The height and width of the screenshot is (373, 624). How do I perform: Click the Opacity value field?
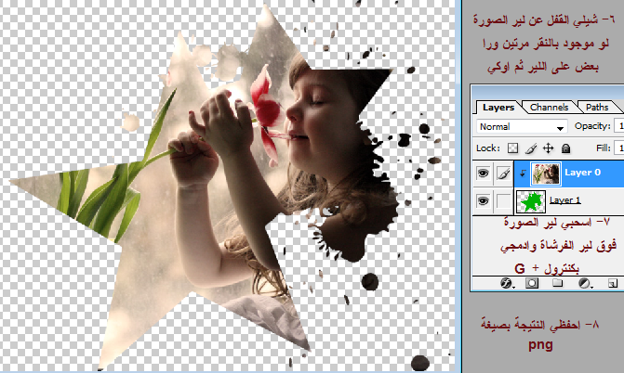617,126
